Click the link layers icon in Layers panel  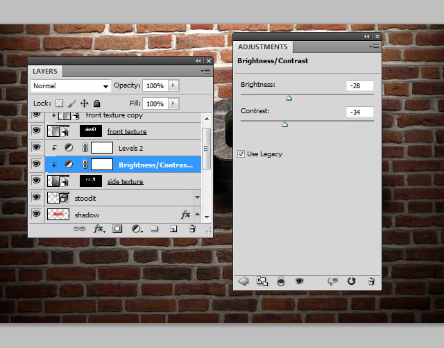coord(79,229)
